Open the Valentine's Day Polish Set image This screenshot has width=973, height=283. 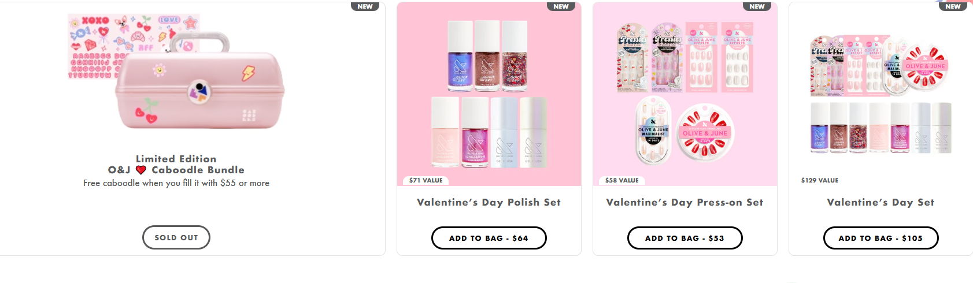point(489,94)
